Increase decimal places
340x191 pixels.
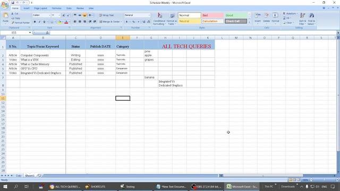pyautogui.click(x=143, y=22)
